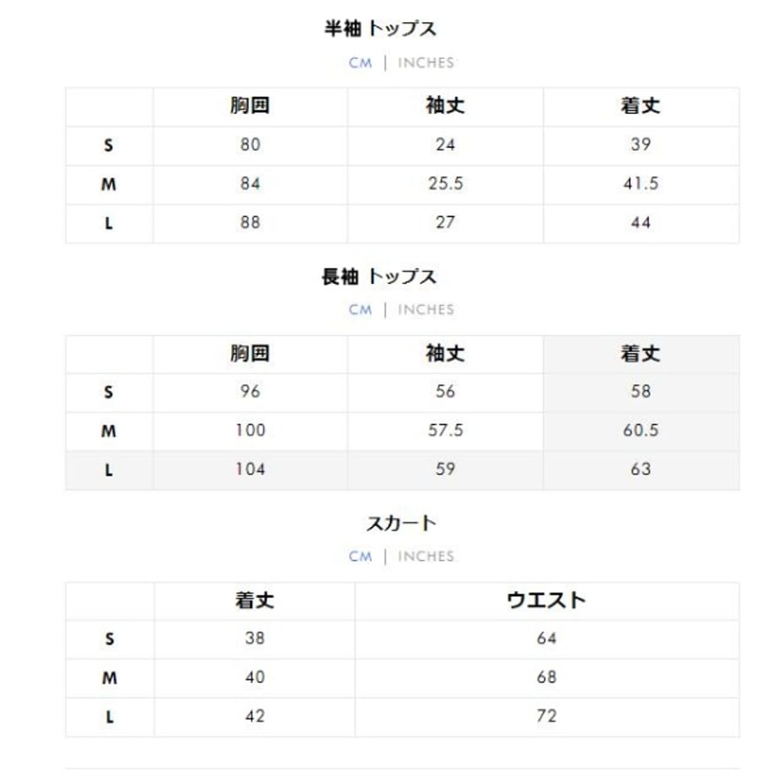Switch スカート table to INCHES
This screenshot has width=777, height=777.
pyautogui.click(x=426, y=557)
